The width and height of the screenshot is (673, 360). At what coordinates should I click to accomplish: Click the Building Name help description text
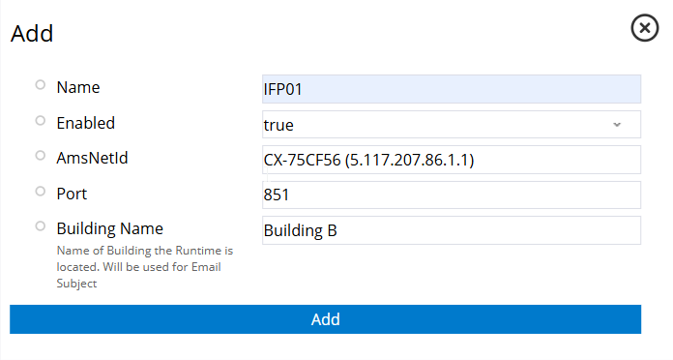point(145,267)
